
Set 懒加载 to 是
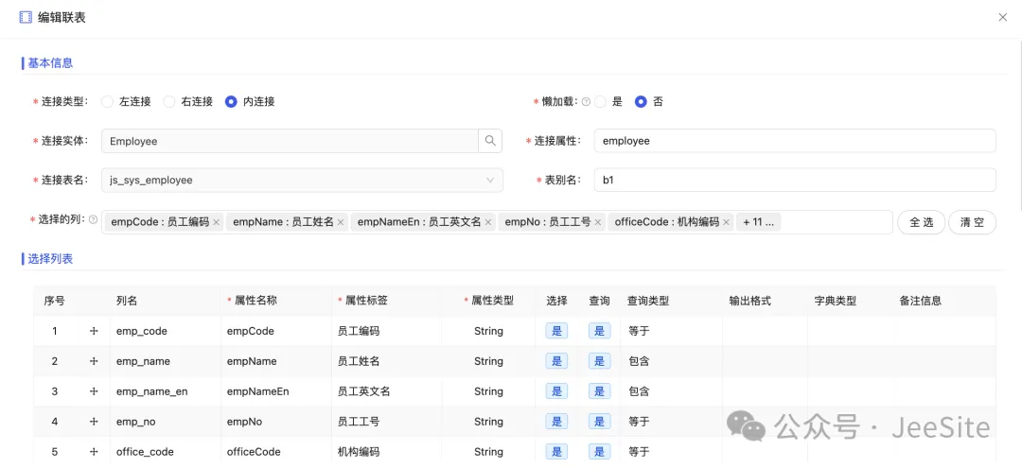[x=600, y=102]
